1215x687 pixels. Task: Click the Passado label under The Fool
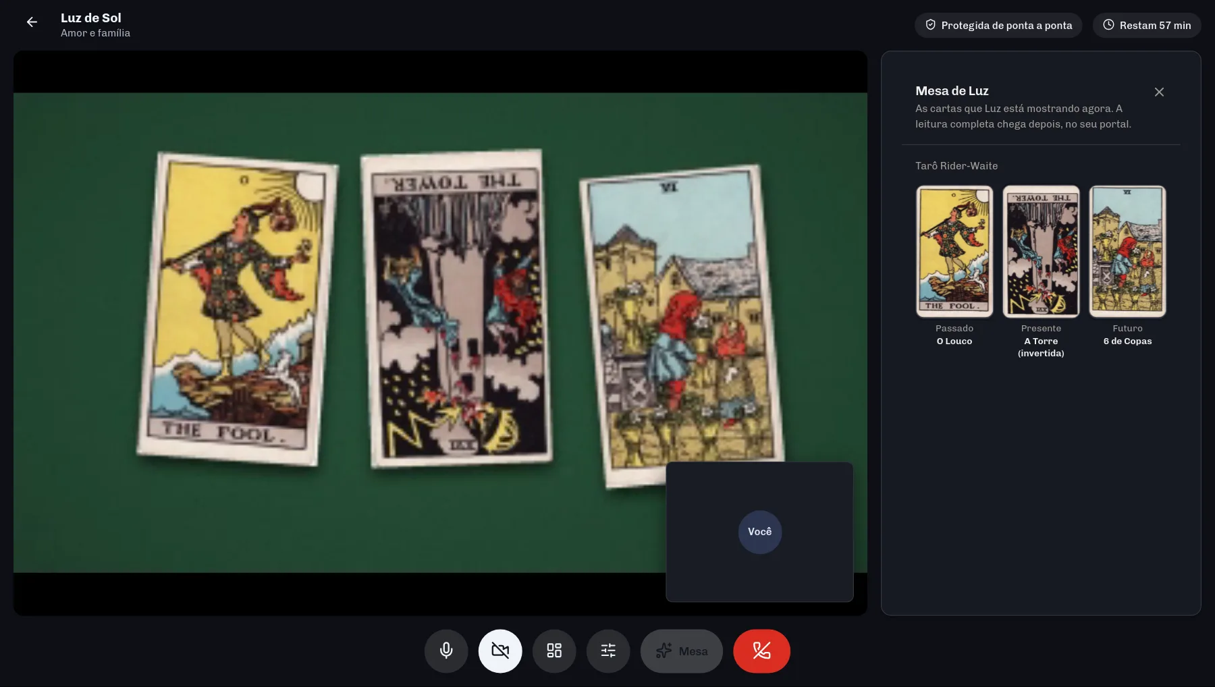click(x=954, y=329)
